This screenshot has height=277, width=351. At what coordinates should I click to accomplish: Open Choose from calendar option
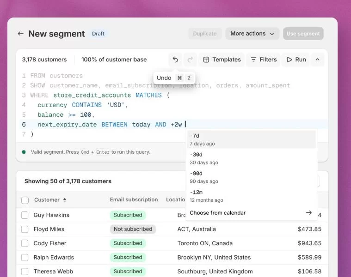[252, 213]
